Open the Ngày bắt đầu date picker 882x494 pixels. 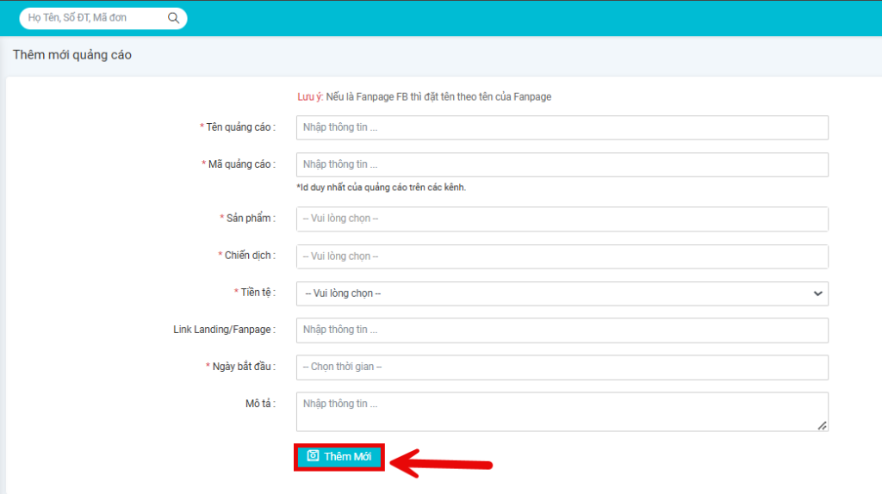(562, 367)
